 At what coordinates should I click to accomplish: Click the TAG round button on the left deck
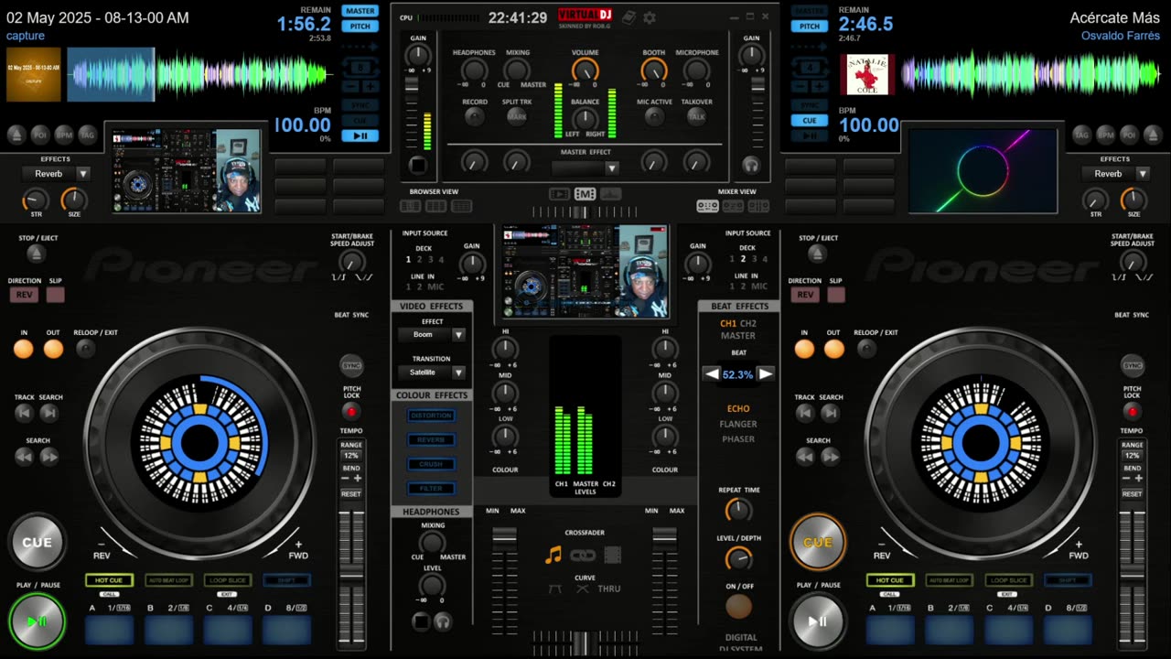tap(87, 135)
